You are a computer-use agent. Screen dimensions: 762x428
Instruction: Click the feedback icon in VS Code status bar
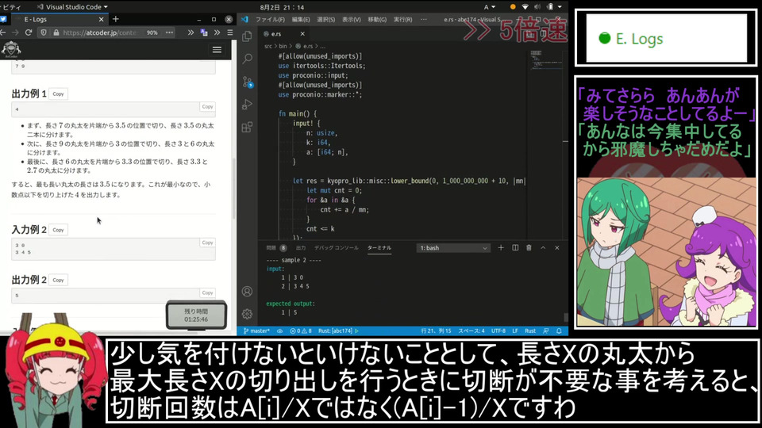tap(546, 331)
